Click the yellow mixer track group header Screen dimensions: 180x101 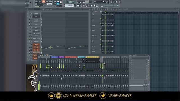pos(93,57)
